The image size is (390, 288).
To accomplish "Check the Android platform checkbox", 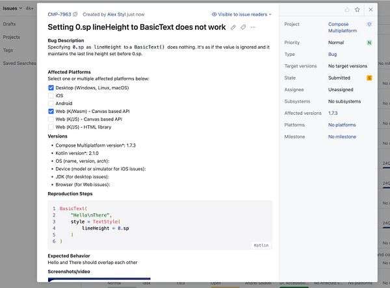I will [x=51, y=103].
